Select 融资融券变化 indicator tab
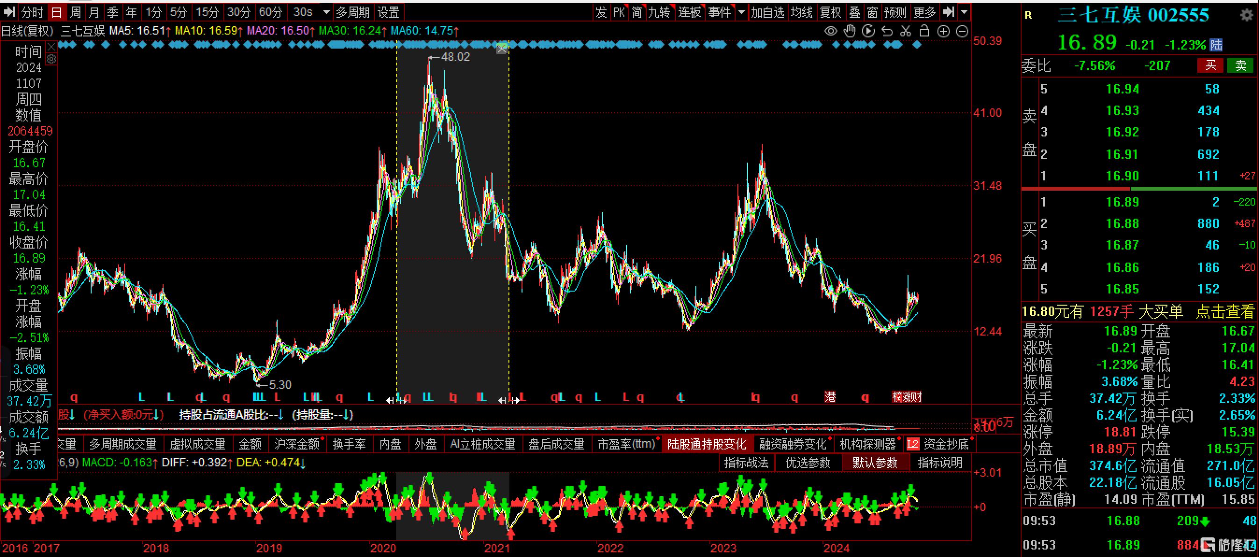The height and width of the screenshot is (557, 1259). (793, 444)
